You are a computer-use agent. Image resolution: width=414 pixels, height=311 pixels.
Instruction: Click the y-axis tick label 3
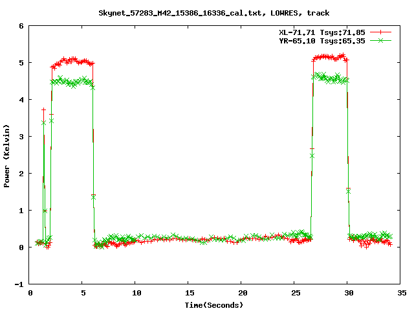point(21,137)
